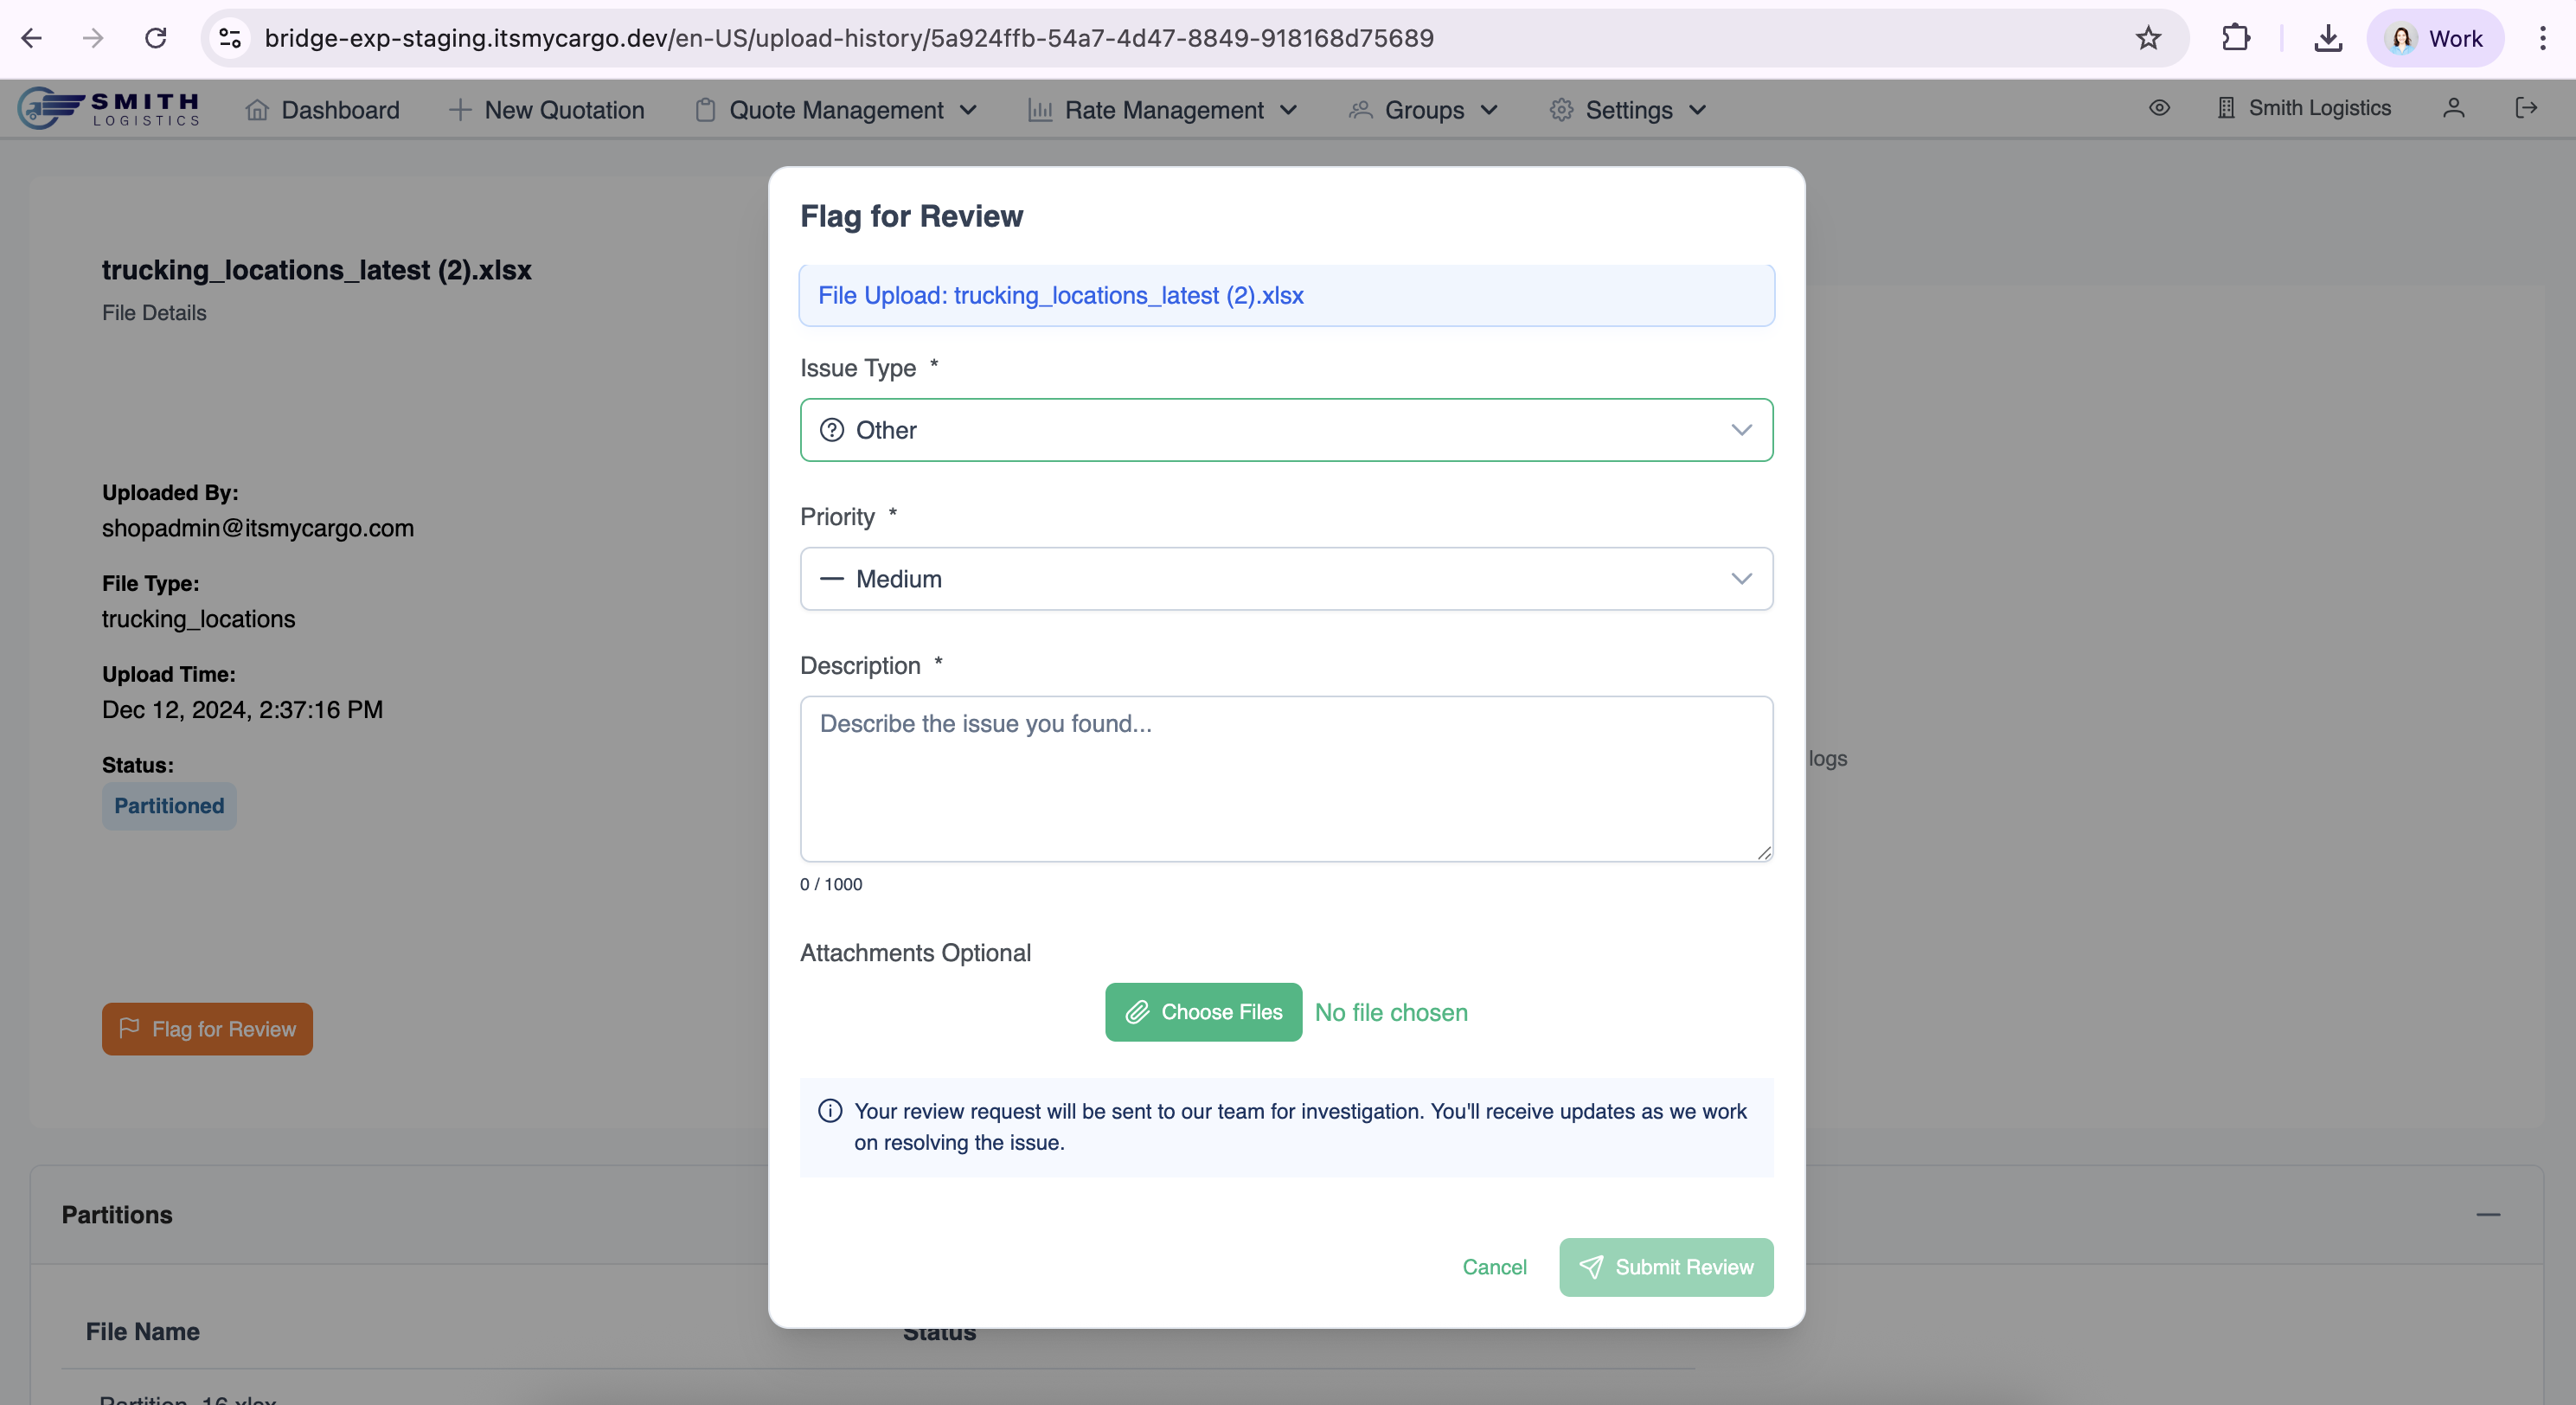
Task: Click the Smith Logistics logo
Action: coord(110,108)
